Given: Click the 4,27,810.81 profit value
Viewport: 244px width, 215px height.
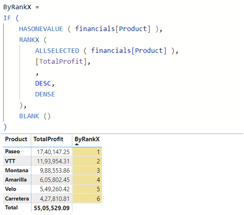Looking at the screenshot, I should [x=55, y=199].
